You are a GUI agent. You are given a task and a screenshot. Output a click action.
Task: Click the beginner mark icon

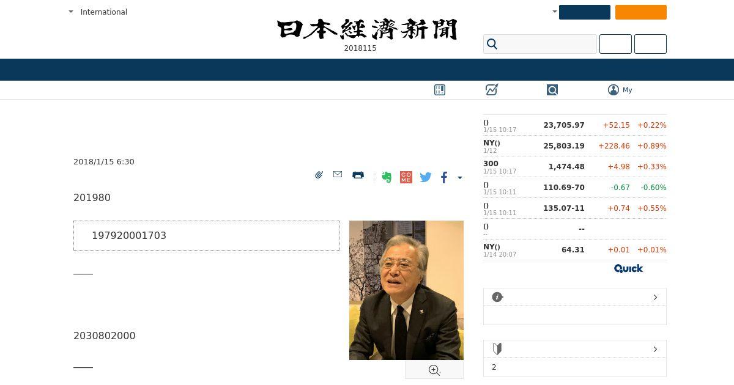coord(497,349)
